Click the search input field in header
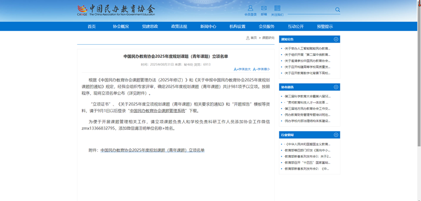The width and height of the screenshot is (421, 201). (x=311, y=10)
